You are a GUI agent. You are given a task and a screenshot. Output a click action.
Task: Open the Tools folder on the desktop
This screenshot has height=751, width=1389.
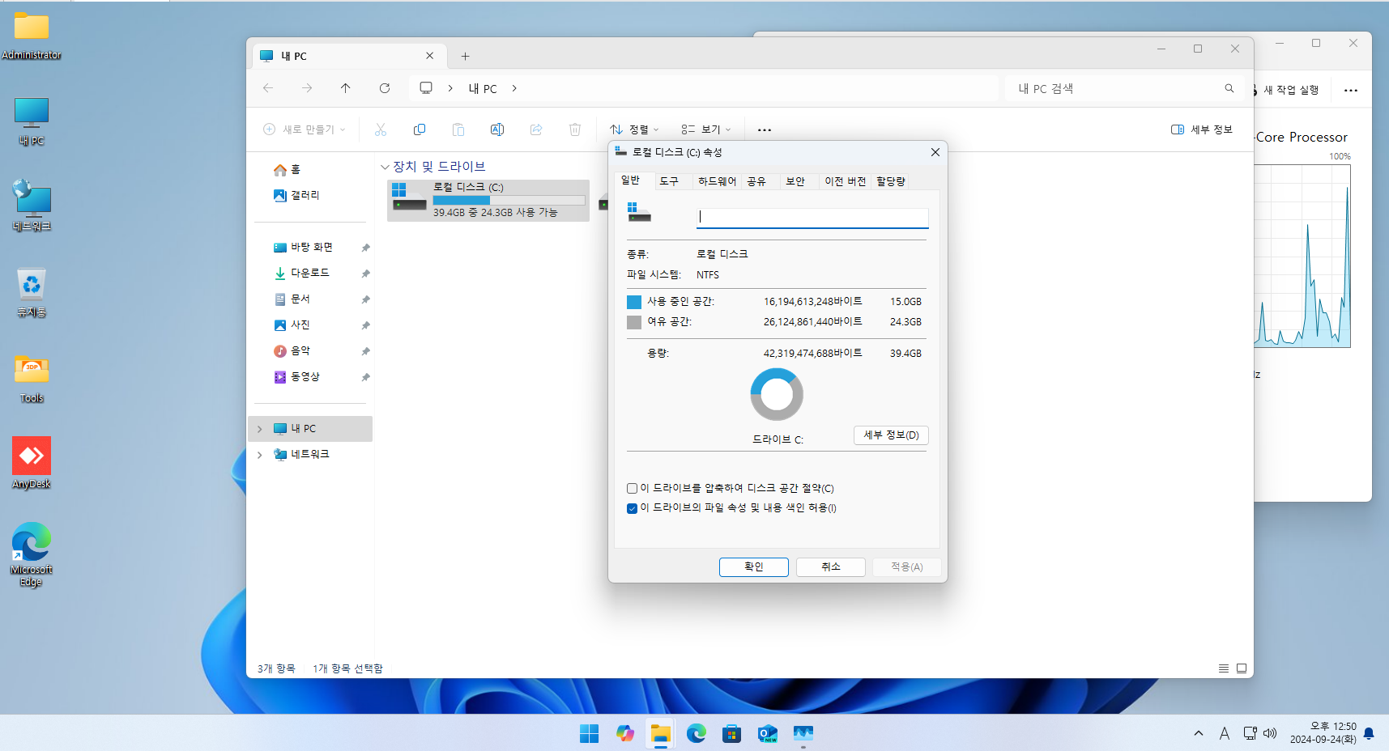pos(32,379)
